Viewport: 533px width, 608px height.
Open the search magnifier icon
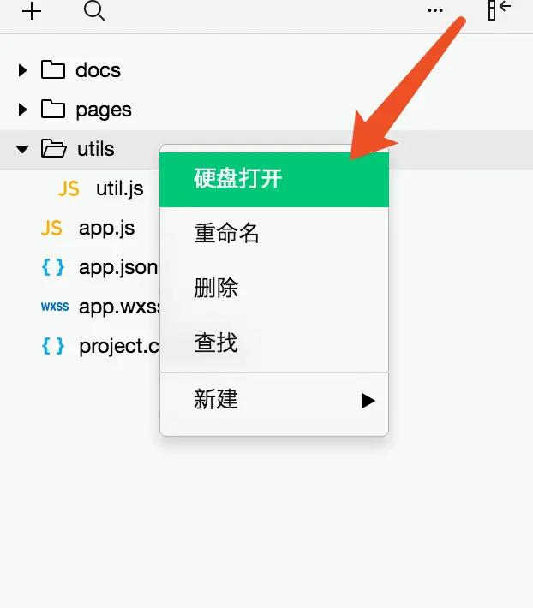94,10
